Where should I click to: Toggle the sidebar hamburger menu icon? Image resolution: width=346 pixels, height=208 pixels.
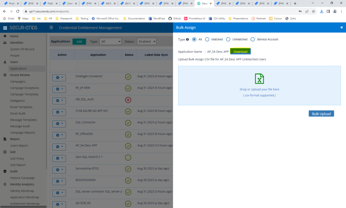[51, 28]
